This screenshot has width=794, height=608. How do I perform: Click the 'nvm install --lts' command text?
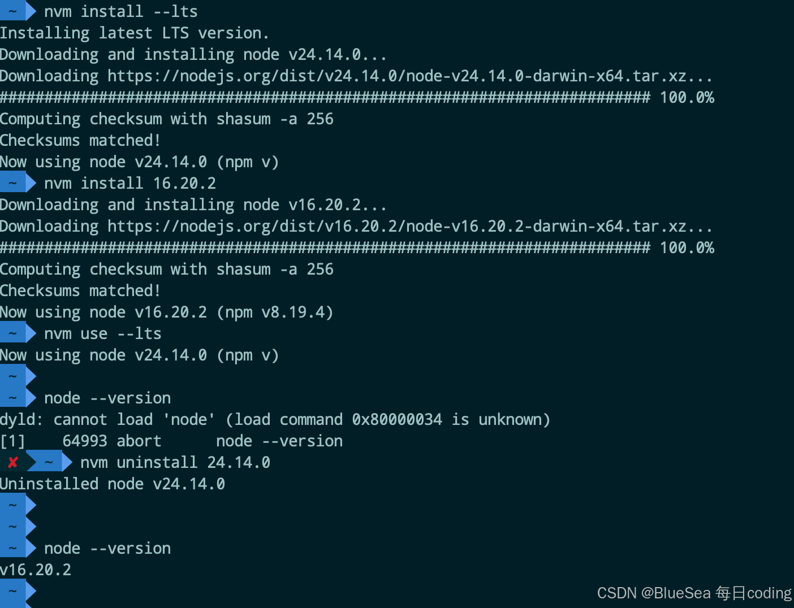(121, 11)
